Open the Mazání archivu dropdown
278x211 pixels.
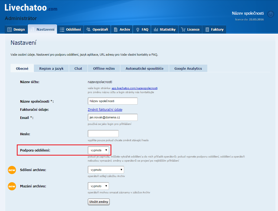click(98, 186)
